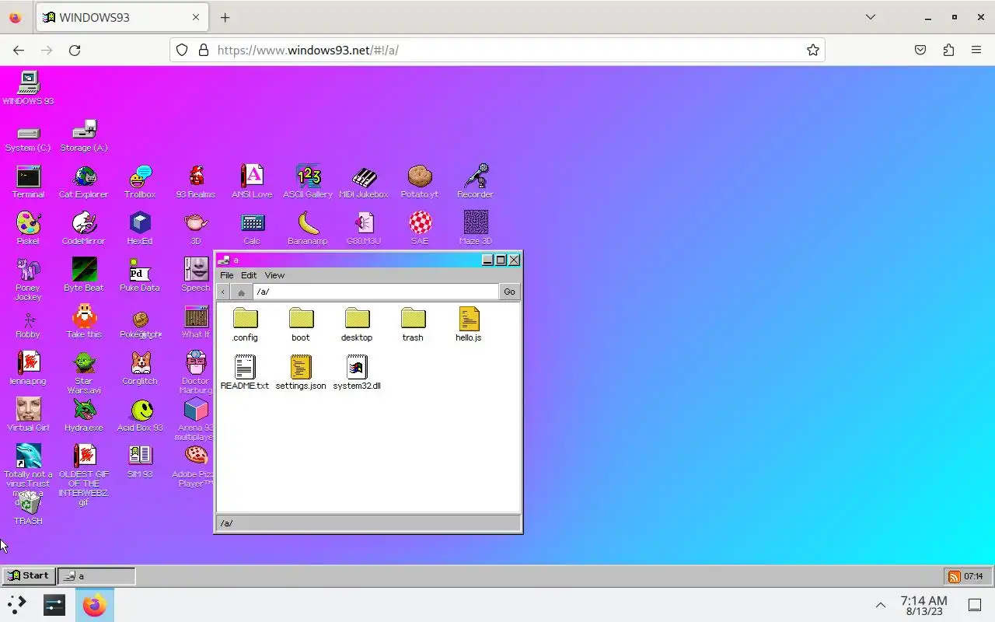
Task: Click the explorer back arrow button
Action: (x=223, y=292)
